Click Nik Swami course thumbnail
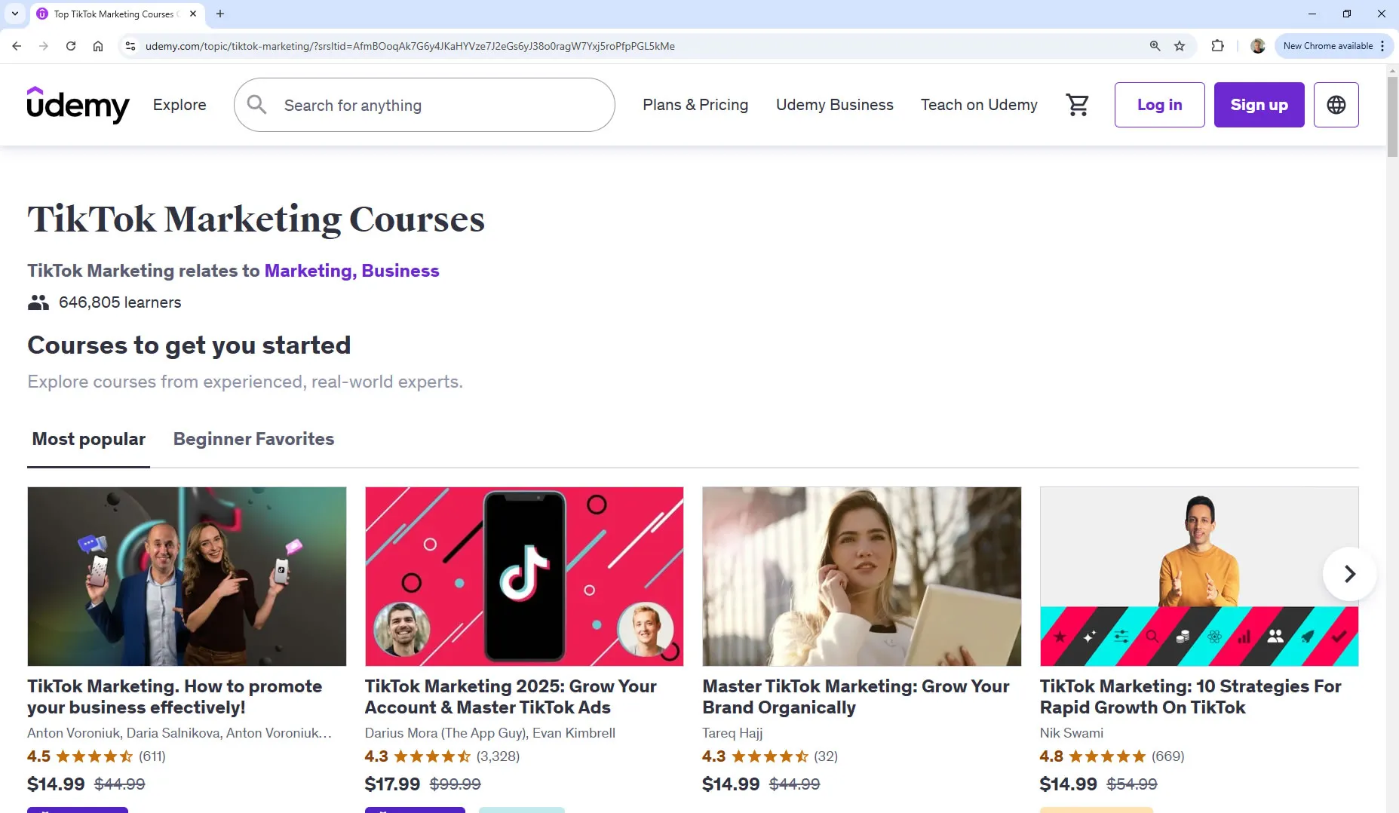 pyautogui.click(x=1199, y=576)
